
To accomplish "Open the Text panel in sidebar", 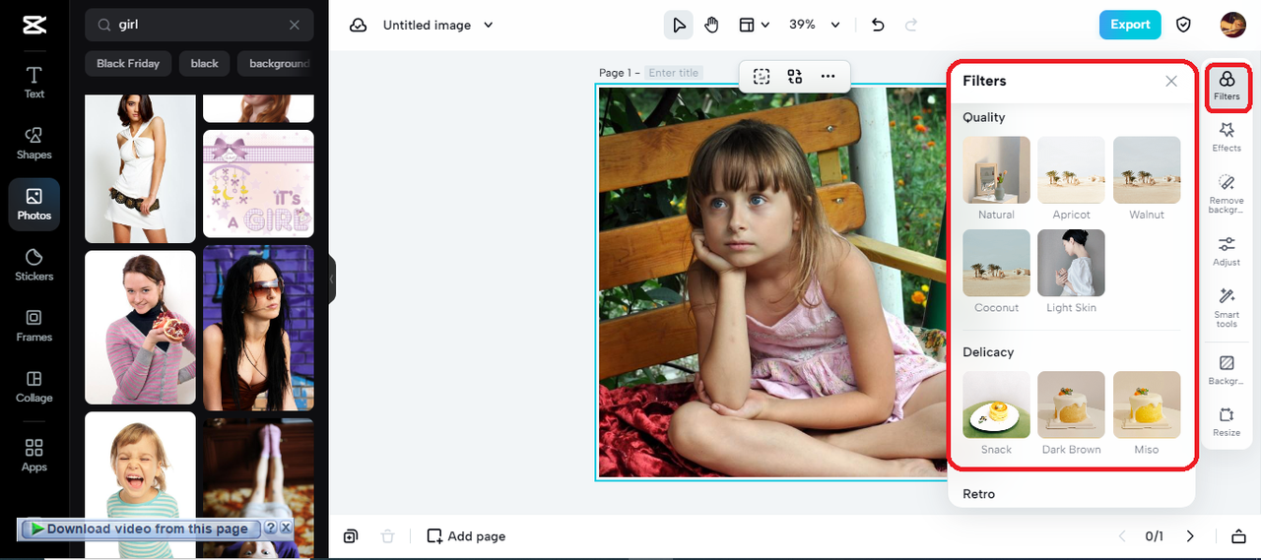I will click(34, 83).
